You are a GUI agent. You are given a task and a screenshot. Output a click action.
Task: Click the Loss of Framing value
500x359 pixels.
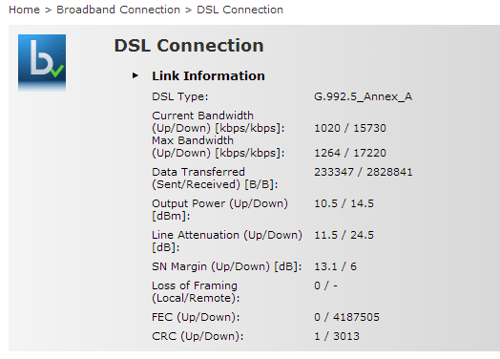coord(325,285)
